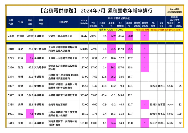The height and width of the screenshot is (133, 188).
Task: Select the 21,617 revenue value
Action: pos(84,36)
